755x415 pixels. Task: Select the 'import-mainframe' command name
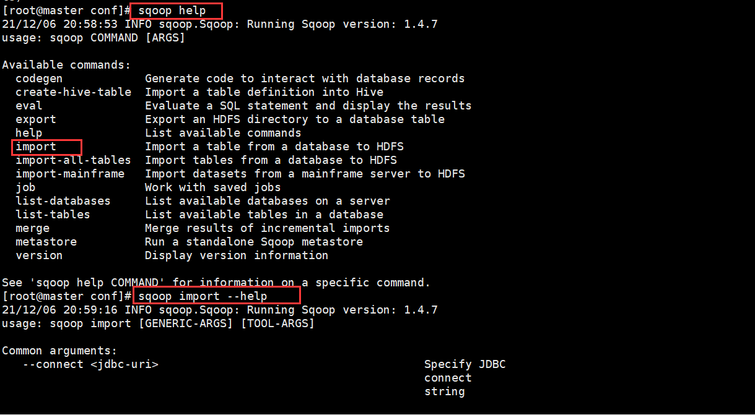(x=70, y=174)
